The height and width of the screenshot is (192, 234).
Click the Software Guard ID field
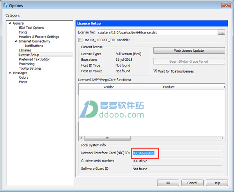click(x=177, y=169)
